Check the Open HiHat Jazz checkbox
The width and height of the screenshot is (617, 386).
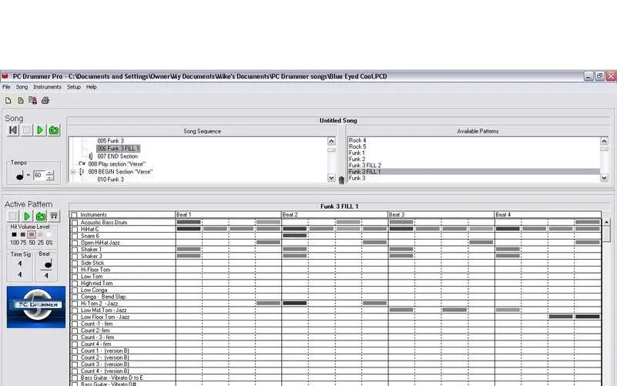75,243
